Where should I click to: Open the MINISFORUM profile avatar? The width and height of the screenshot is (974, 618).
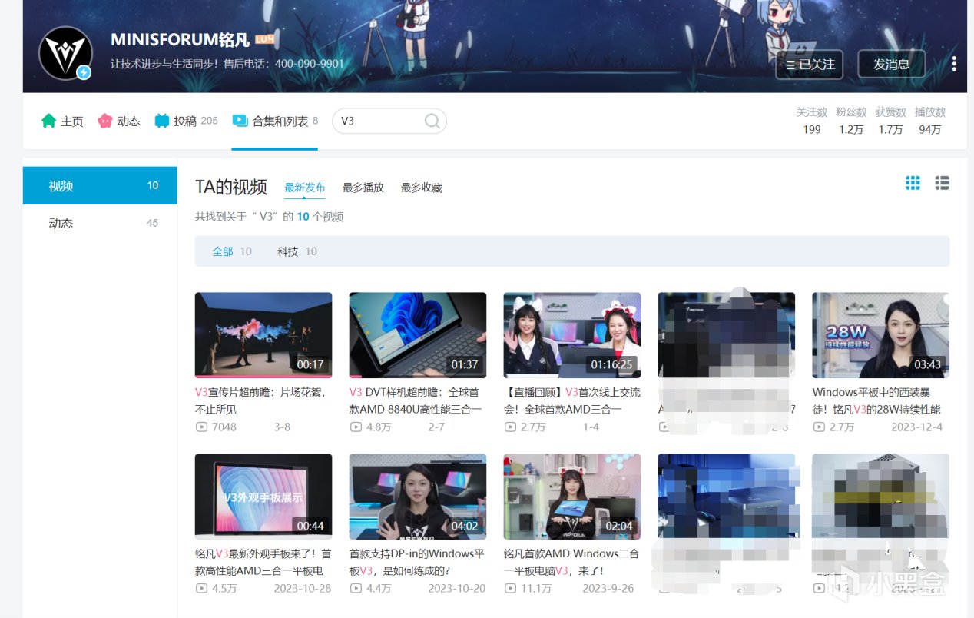(x=65, y=53)
